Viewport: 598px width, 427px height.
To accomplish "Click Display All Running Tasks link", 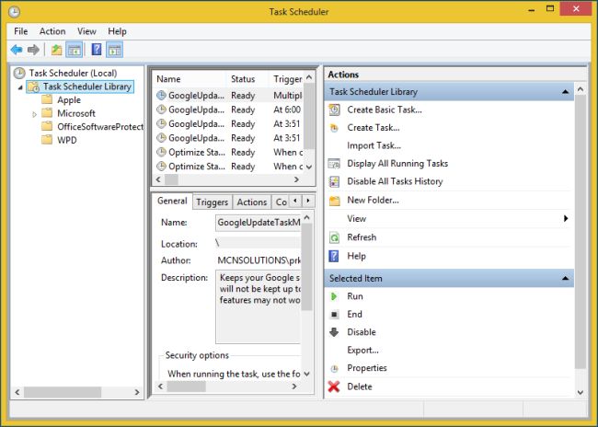I will coord(397,164).
